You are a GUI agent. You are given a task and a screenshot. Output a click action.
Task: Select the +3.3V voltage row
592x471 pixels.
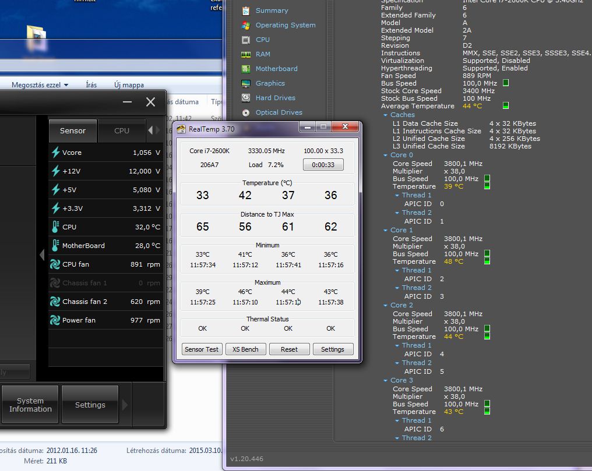click(x=105, y=208)
